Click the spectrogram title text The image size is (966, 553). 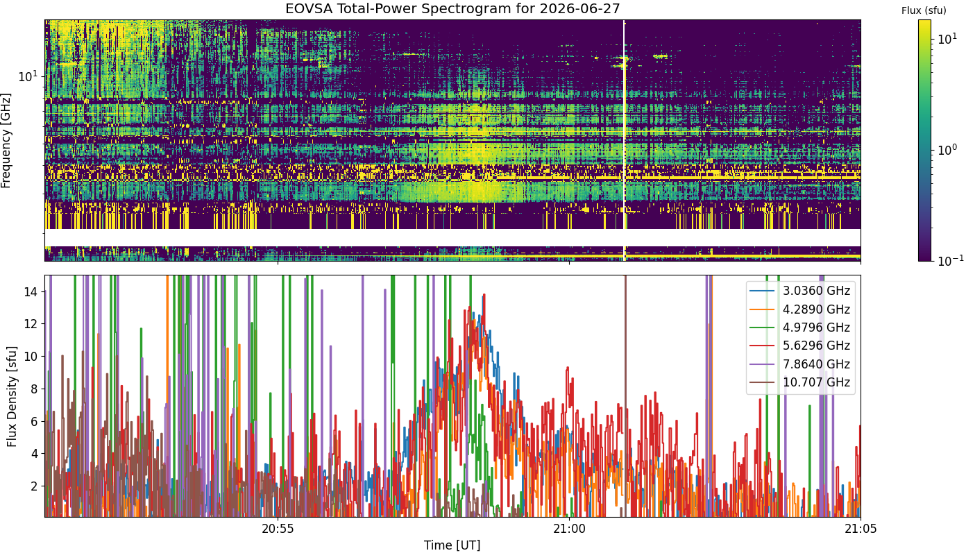(452, 9)
